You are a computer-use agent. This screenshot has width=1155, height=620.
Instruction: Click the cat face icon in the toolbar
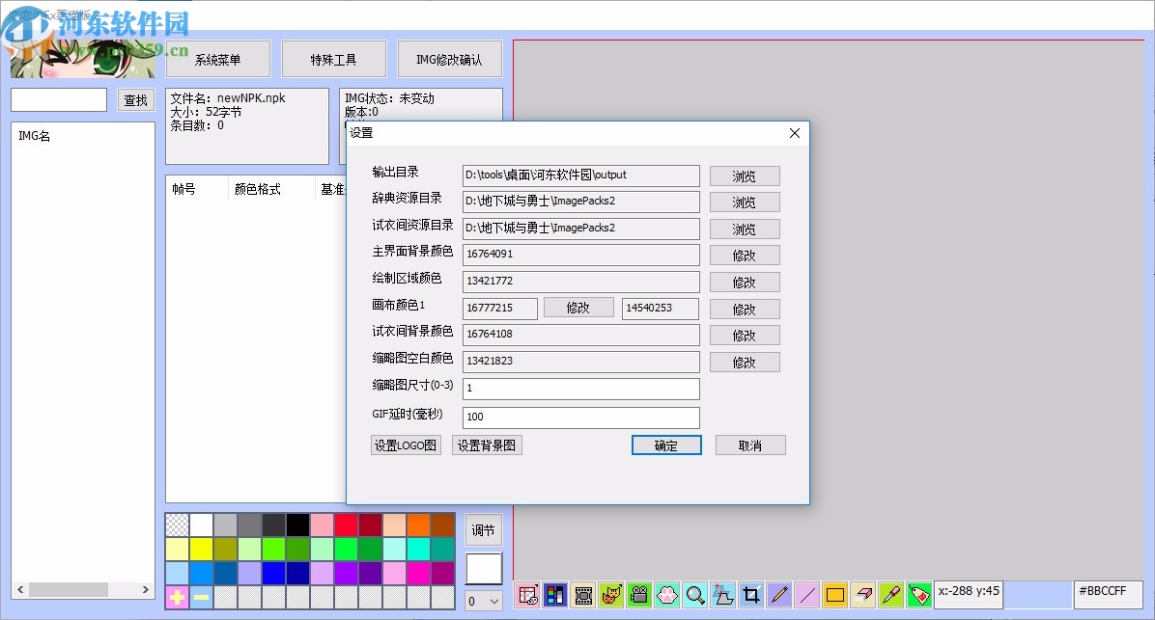pyautogui.click(x=610, y=595)
